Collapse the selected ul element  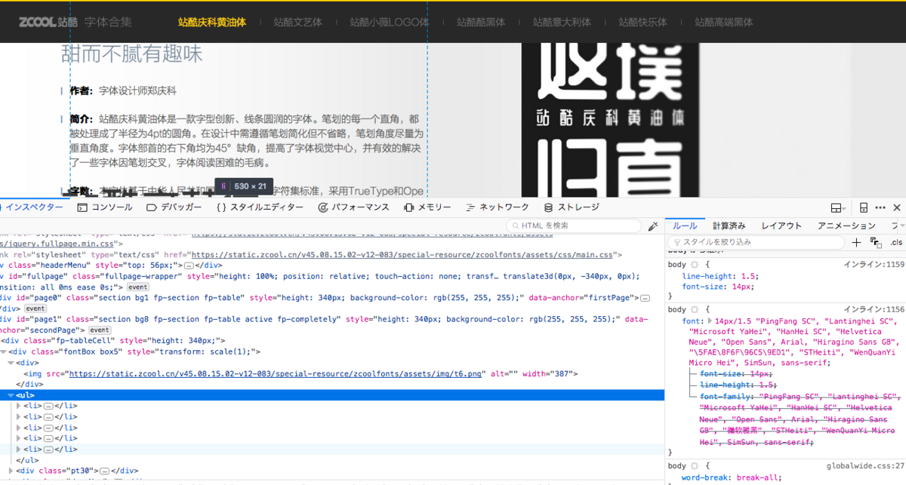(x=11, y=395)
